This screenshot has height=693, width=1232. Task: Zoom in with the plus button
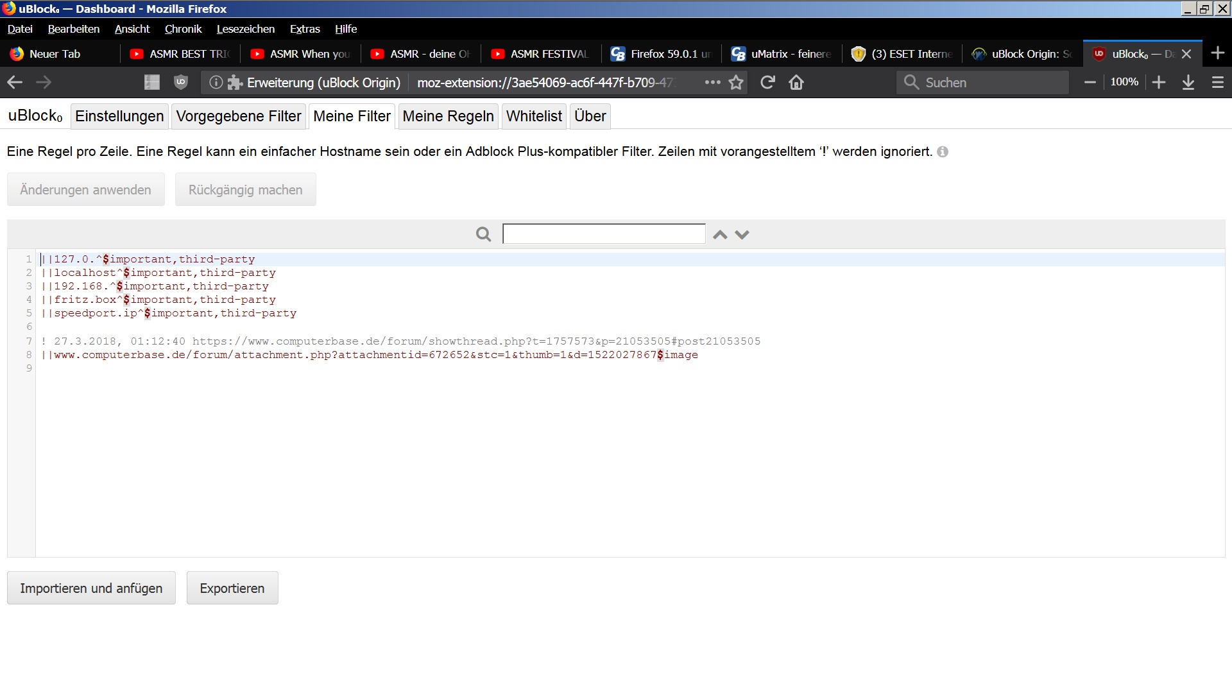tap(1159, 82)
